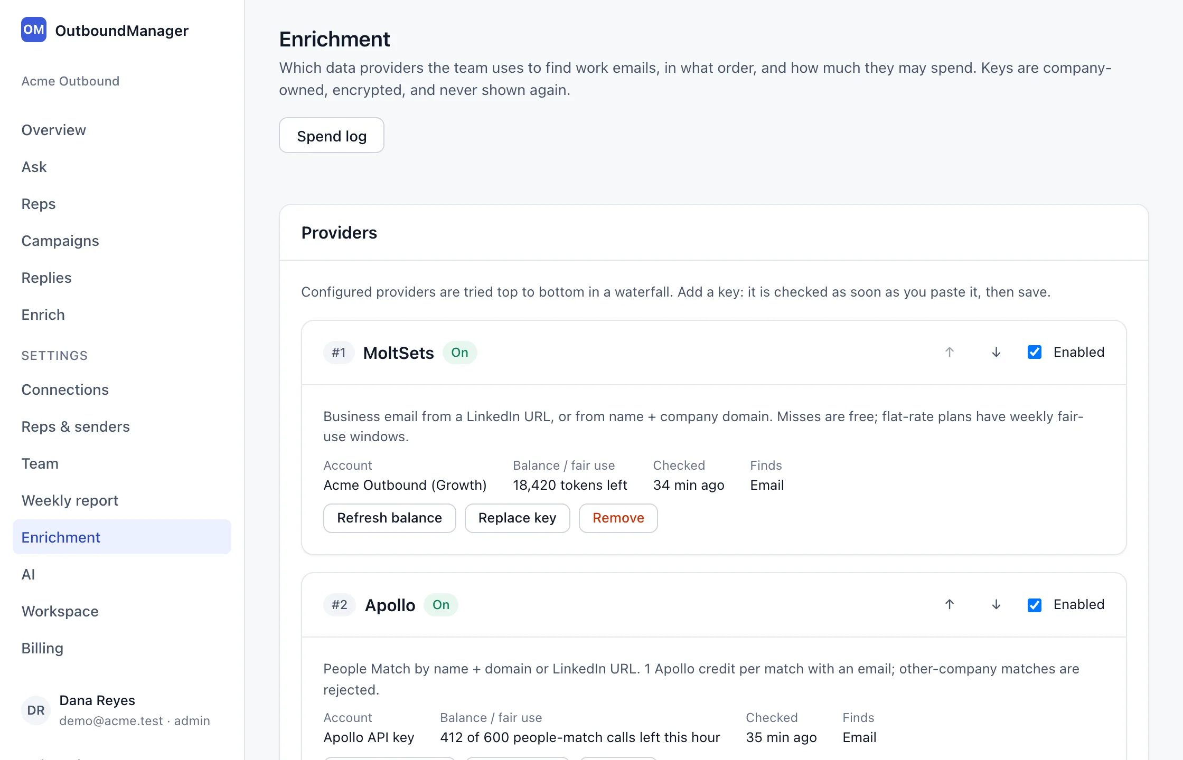Open Reps & senders settings
This screenshot has width=1183, height=760.
click(x=122, y=426)
